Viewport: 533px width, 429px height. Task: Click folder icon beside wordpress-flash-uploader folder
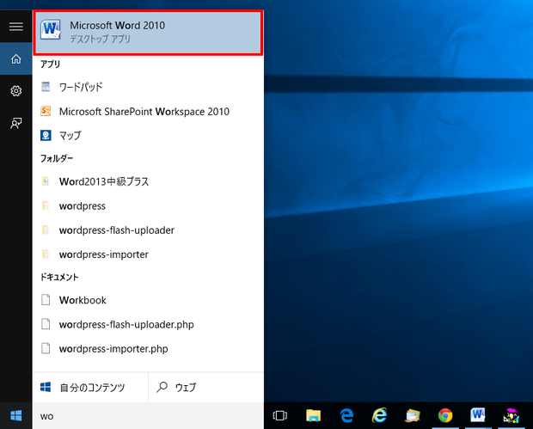46,230
